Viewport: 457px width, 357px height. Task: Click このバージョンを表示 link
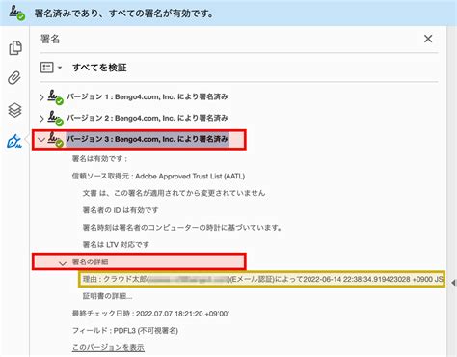(x=108, y=347)
